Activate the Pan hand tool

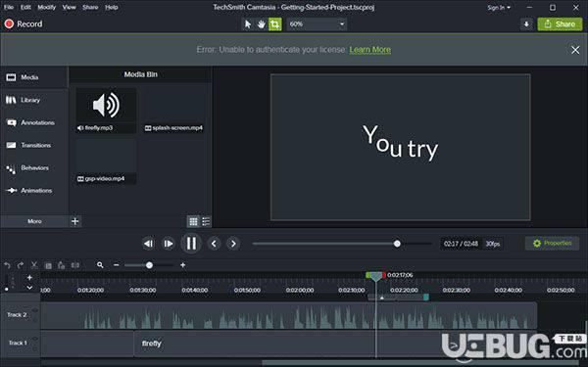(x=261, y=24)
